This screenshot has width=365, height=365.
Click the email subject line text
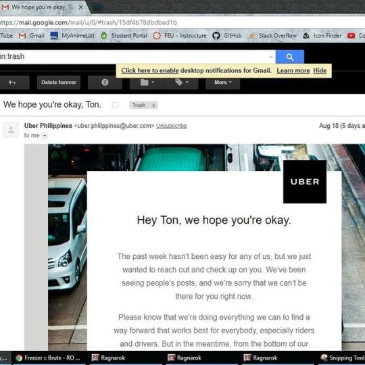[x=52, y=105]
